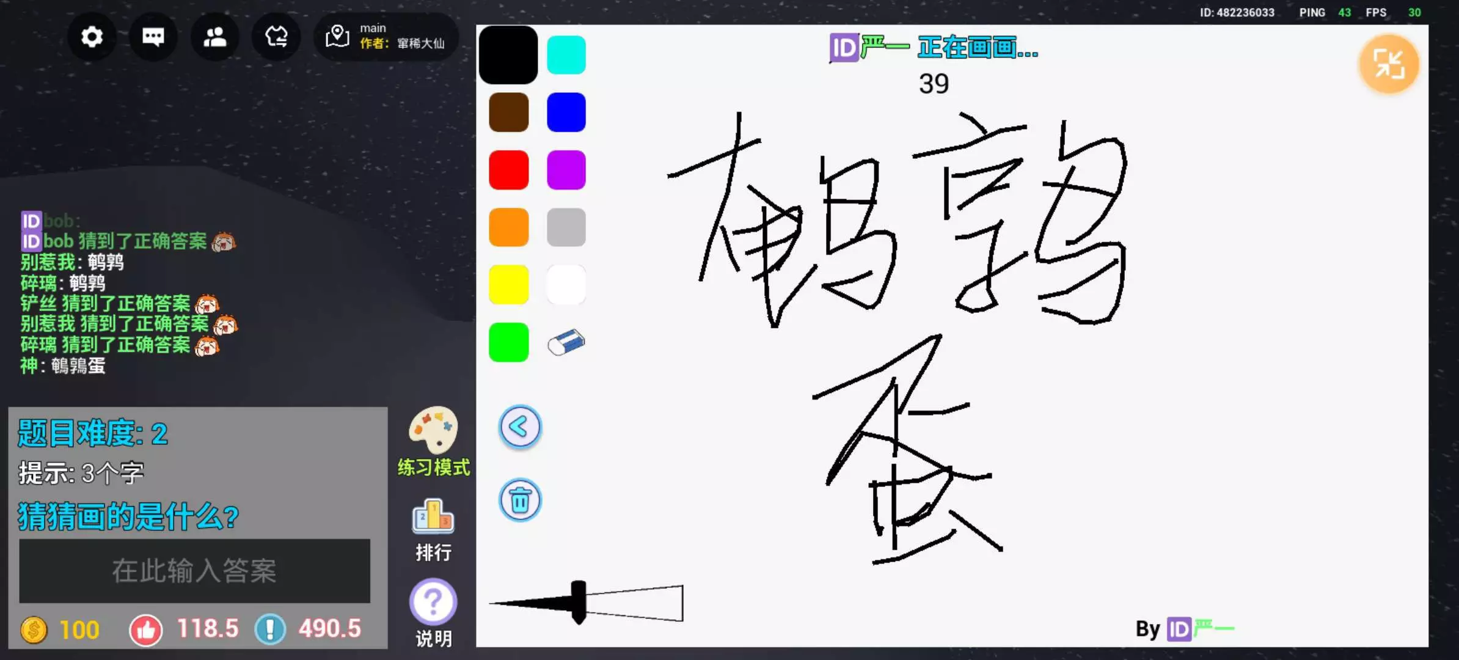Open the chat messages panel
Viewport: 1459px width, 660px height.
(x=153, y=37)
